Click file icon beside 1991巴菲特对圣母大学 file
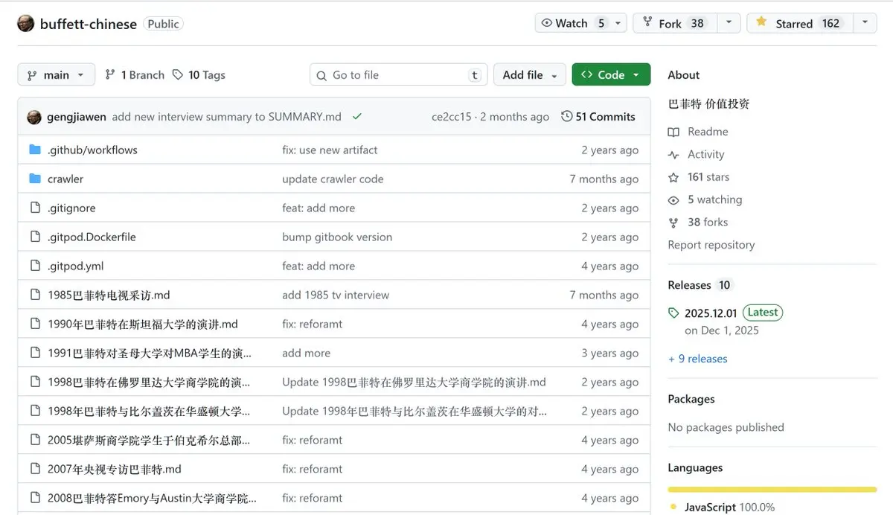This screenshot has height=515, width=893. pyautogui.click(x=35, y=353)
